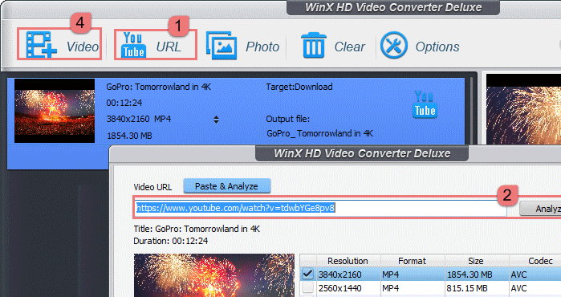Click the 'Target:Download' text
561x297 pixels.
coord(299,87)
